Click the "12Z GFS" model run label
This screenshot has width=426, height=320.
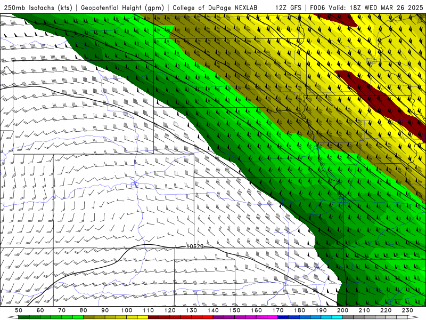click(x=288, y=7)
